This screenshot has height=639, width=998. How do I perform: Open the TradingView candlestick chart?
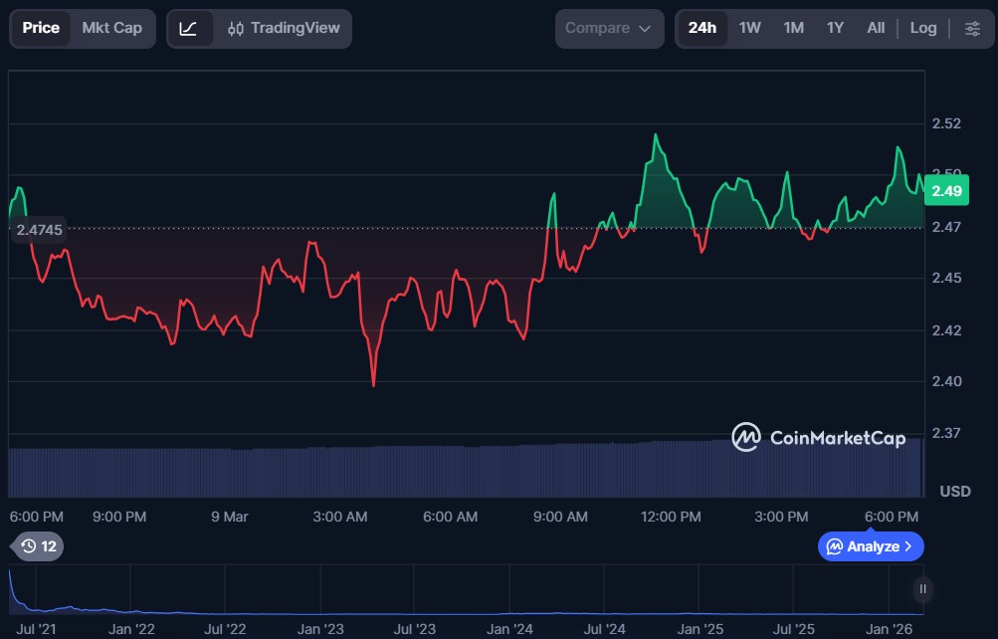pos(283,28)
